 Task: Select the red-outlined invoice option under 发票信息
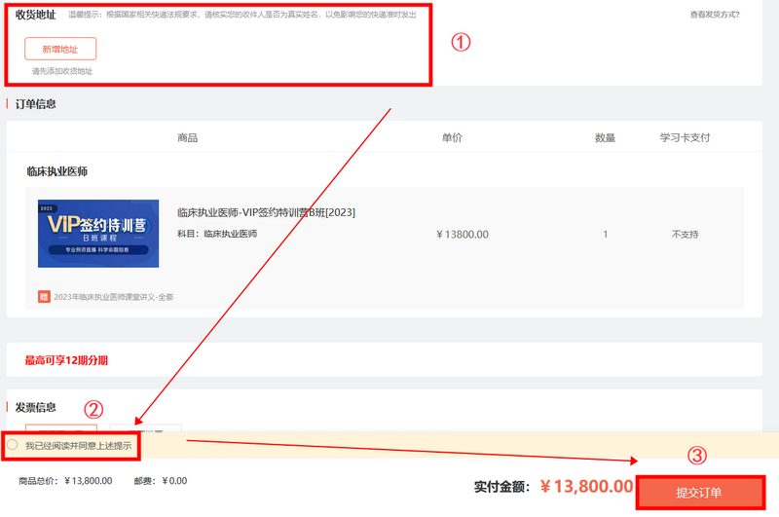point(60,427)
